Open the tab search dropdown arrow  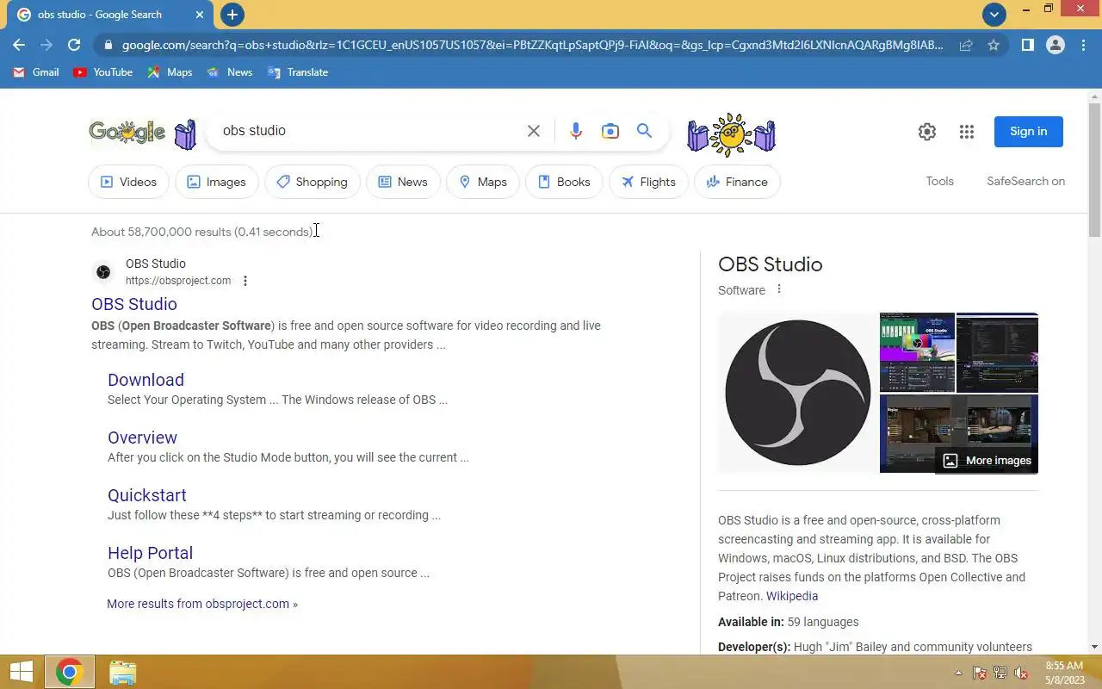point(994,14)
